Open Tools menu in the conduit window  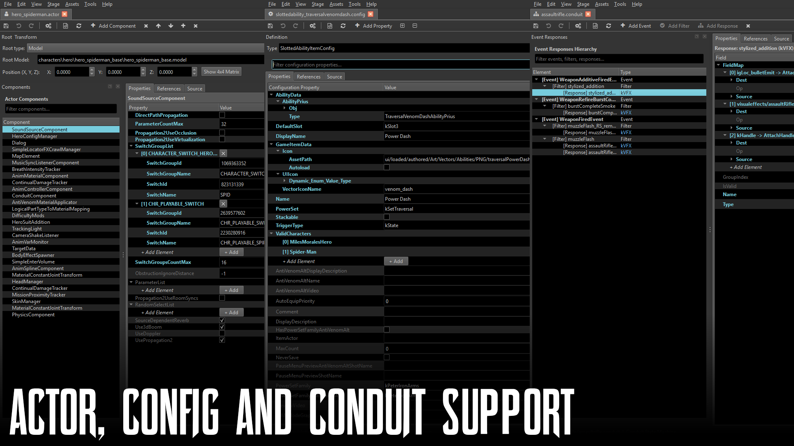(x=620, y=4)
